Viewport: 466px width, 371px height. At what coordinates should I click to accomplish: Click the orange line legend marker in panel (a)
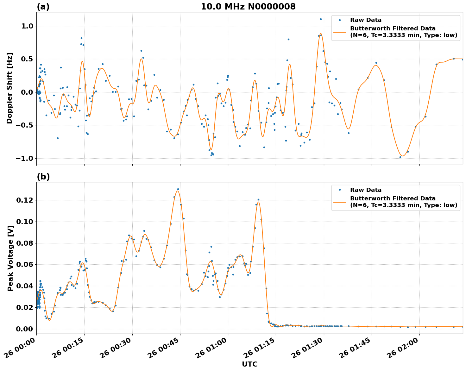coord(340,32)
